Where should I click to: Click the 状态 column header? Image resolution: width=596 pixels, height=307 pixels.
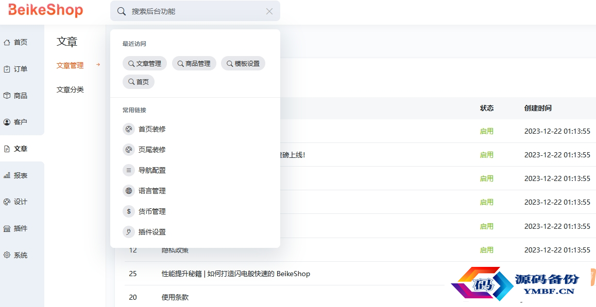click(x=487, y=108)
